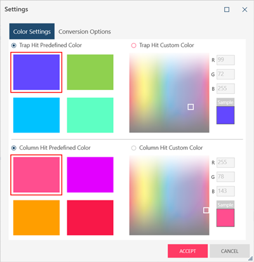Select the pink column hit swatch
This screenshot has width=254, height=262.
click(36, 174)
